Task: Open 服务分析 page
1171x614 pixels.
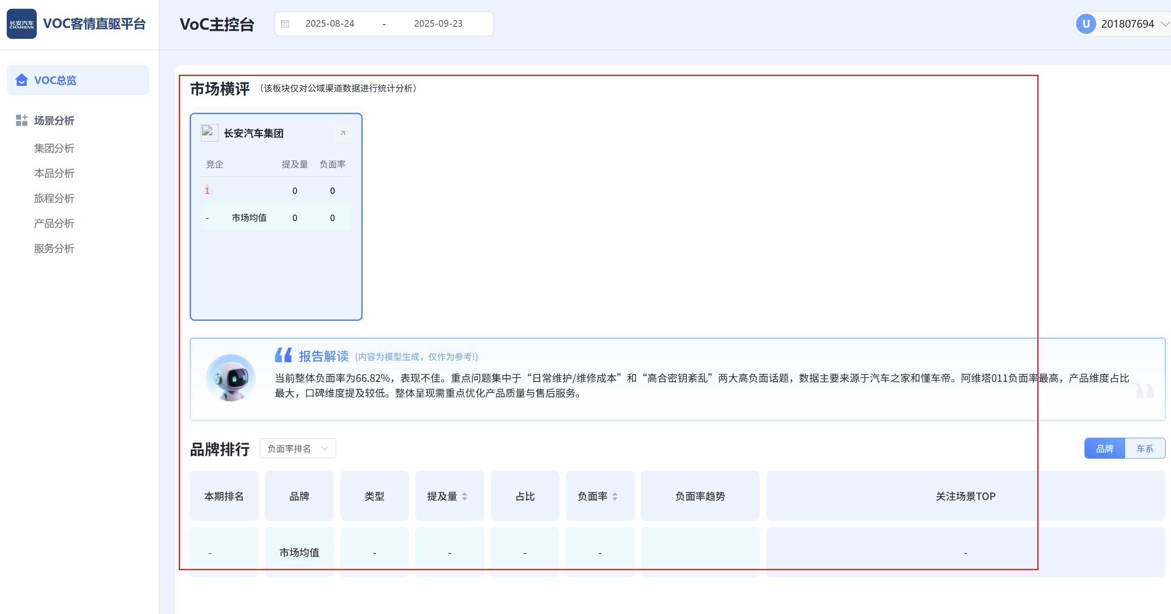Action: pyautogui.click(x=54, y=249)
